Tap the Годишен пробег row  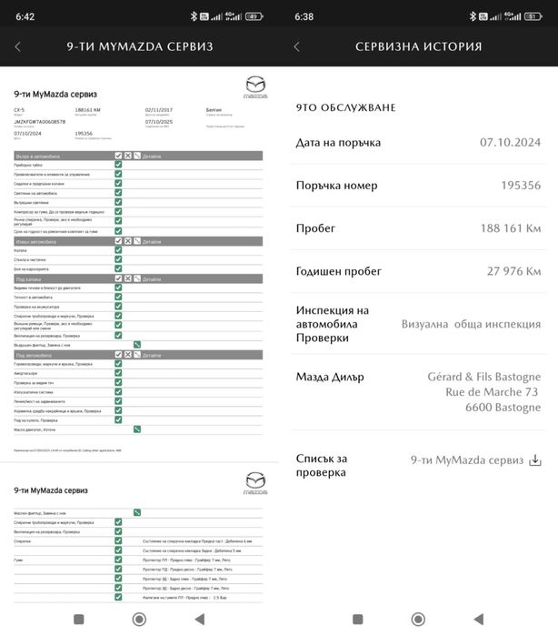pyautogui.click(x=418, y=271)
